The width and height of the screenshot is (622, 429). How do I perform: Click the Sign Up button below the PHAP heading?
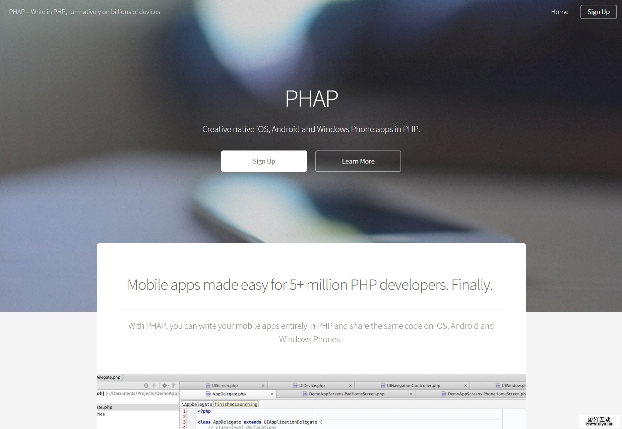264,161
